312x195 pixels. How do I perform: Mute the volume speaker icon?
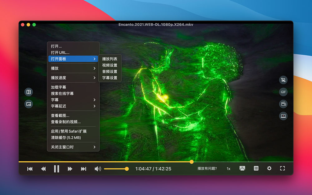[98, 169]
